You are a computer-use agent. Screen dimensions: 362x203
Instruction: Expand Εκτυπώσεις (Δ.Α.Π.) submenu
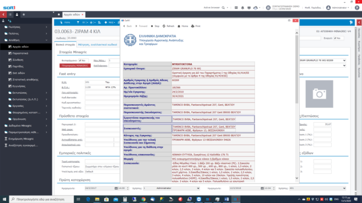click(26, 99)
